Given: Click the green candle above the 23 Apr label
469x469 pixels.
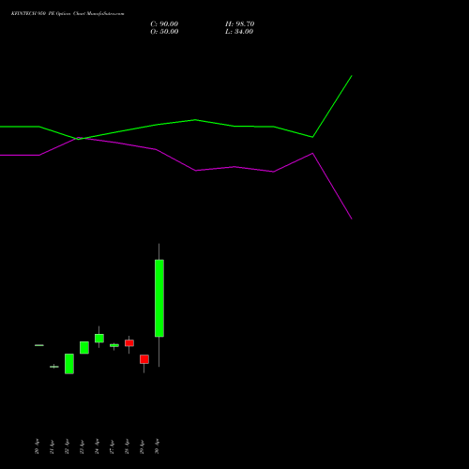Looking at the screenshot, I should 84,347.
